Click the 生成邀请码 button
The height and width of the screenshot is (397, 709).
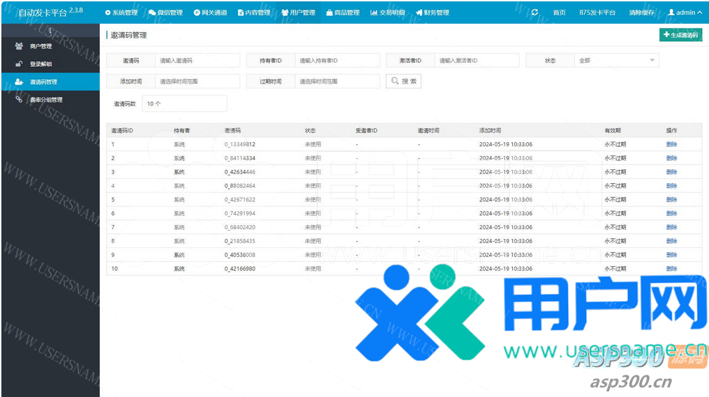tap(680, 35)
